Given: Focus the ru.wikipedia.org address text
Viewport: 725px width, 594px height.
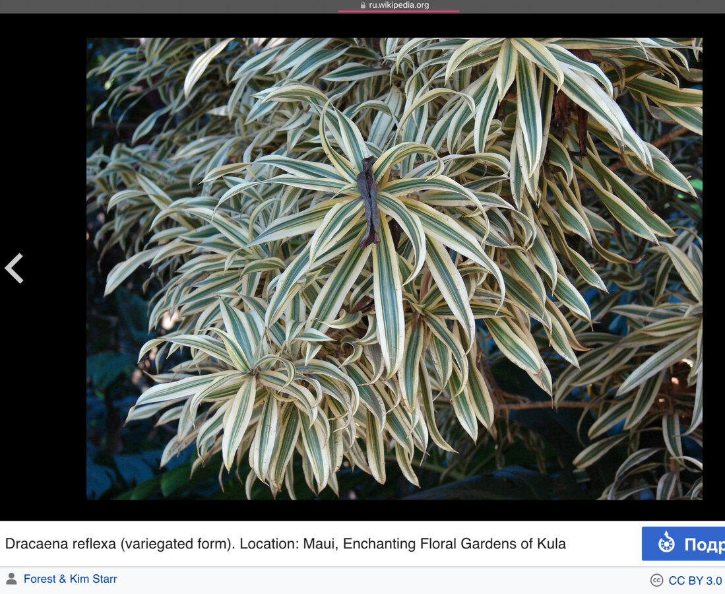Looking at the screenshot, I should (399, 5).
